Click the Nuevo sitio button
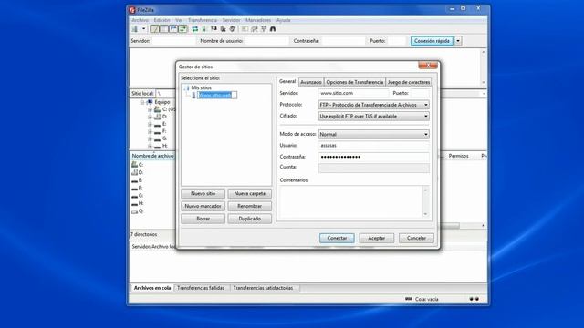The image size is (584, 328). click(x=203, y=194)
